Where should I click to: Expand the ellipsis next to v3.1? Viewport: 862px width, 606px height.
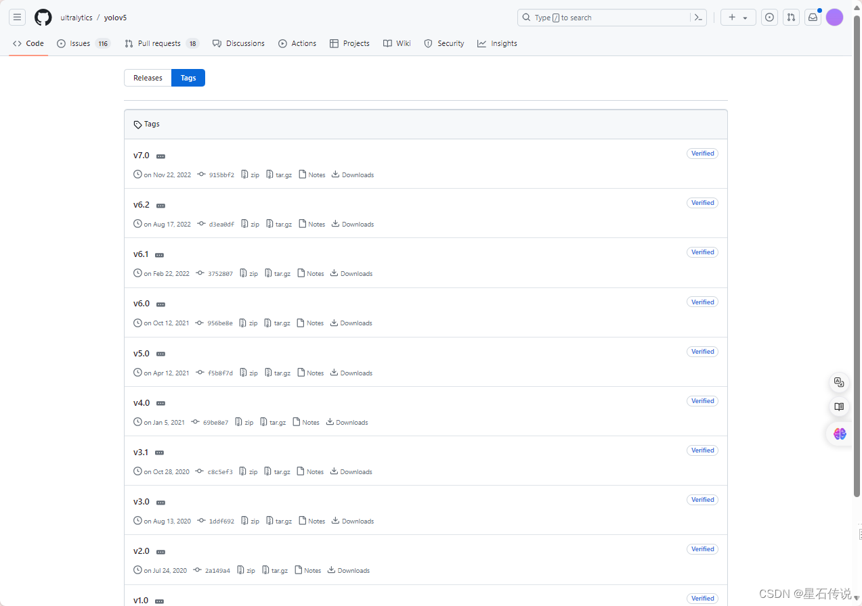click(x=159, y=452)
